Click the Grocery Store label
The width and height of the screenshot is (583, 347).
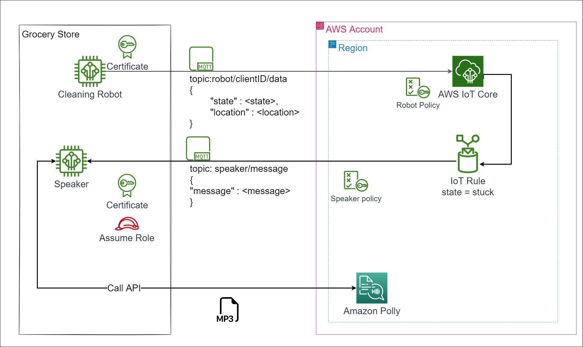(51, 34)
